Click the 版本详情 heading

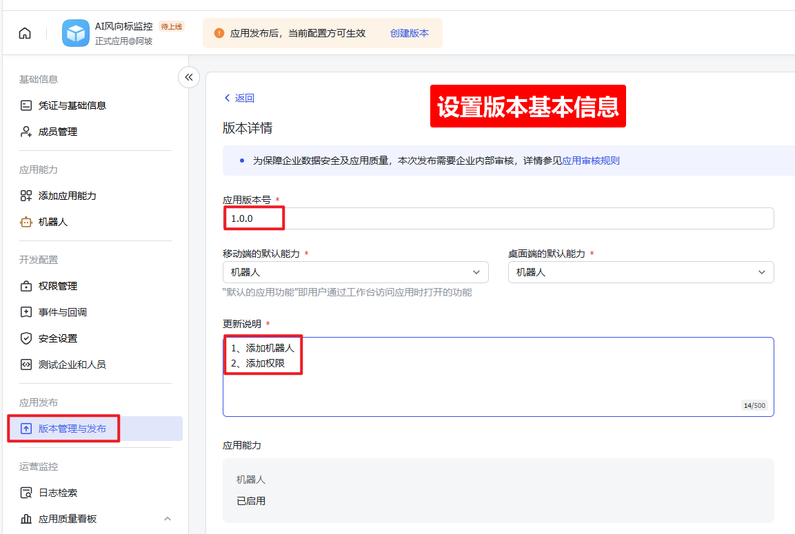(x=248, y=127)
